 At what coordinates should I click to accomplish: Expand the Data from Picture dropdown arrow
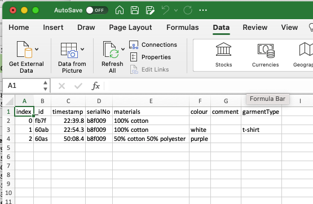tap(82, 49)
